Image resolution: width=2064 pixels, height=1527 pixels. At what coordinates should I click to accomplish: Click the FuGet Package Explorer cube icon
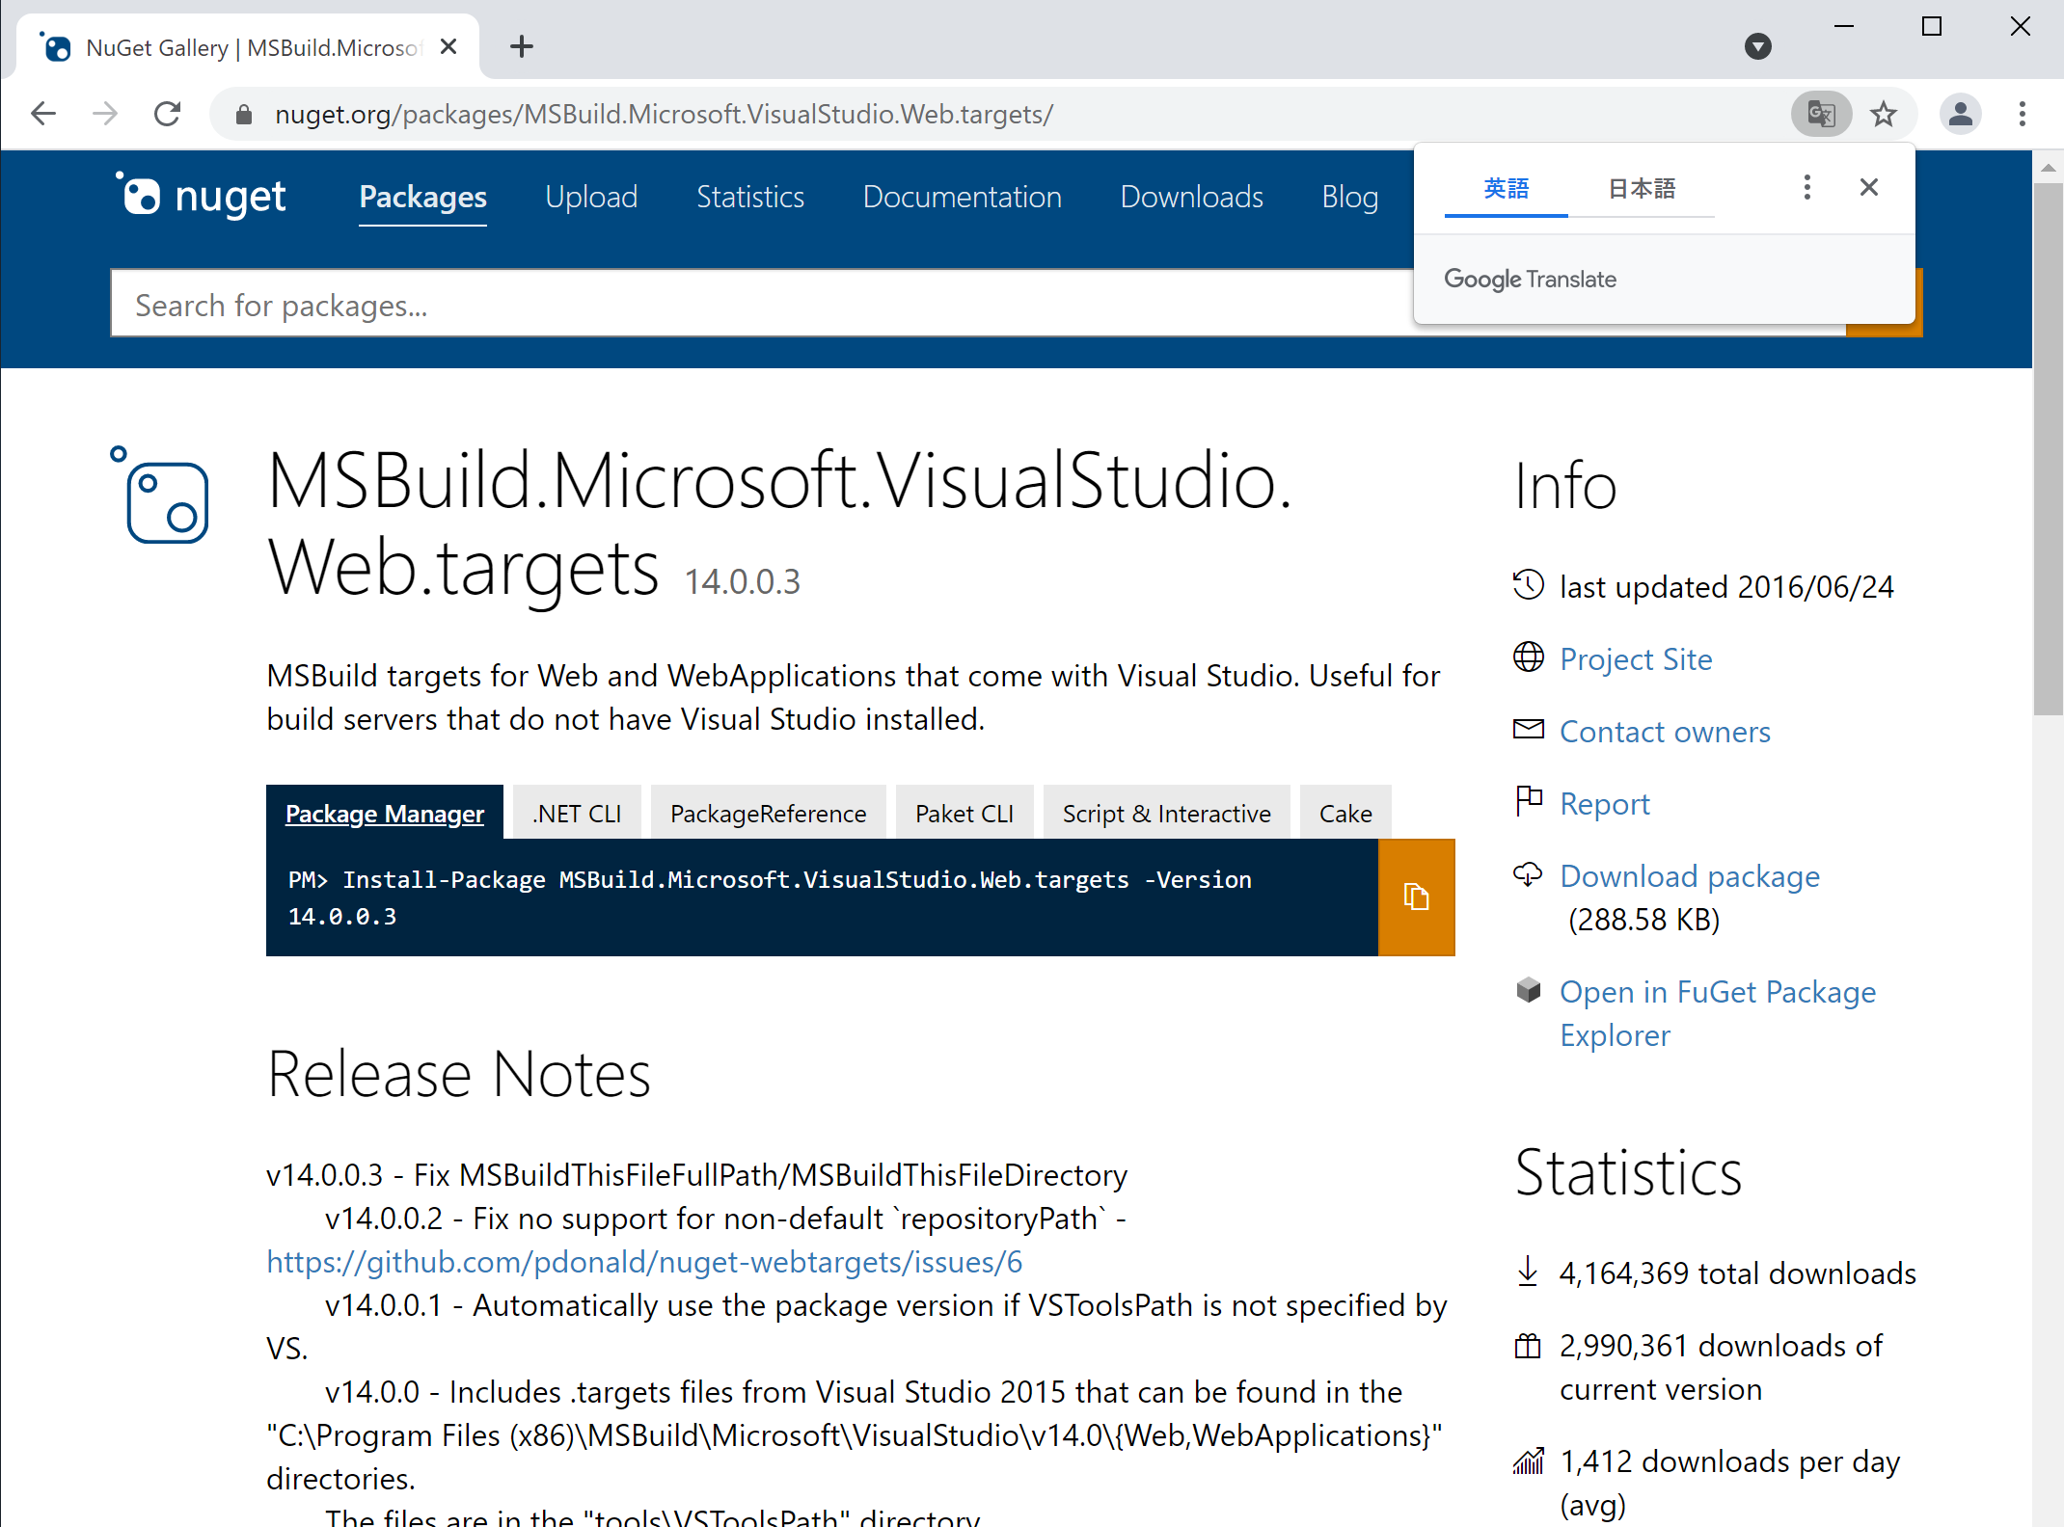[x=1529, y=990]
